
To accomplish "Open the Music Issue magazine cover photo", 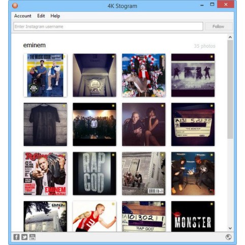I will tap(45, 75).
